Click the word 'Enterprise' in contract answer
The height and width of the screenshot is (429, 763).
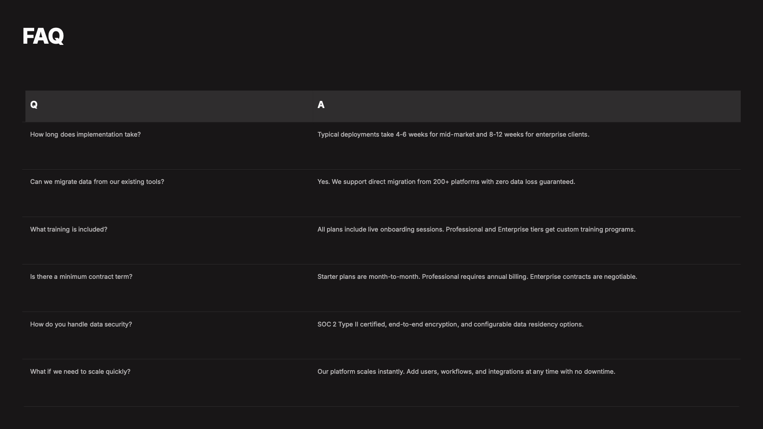545,277
